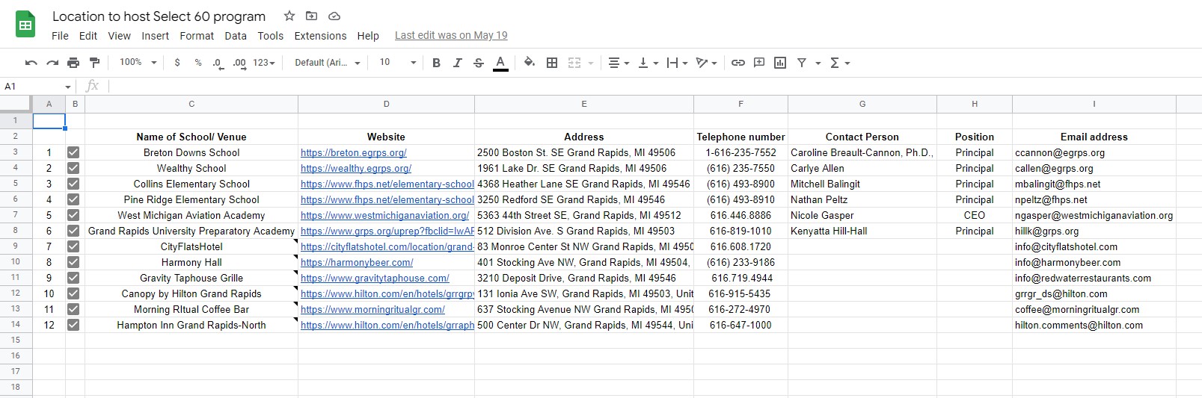1202x398 pixels.
Task: Format as percent
Action: (198, 63)
